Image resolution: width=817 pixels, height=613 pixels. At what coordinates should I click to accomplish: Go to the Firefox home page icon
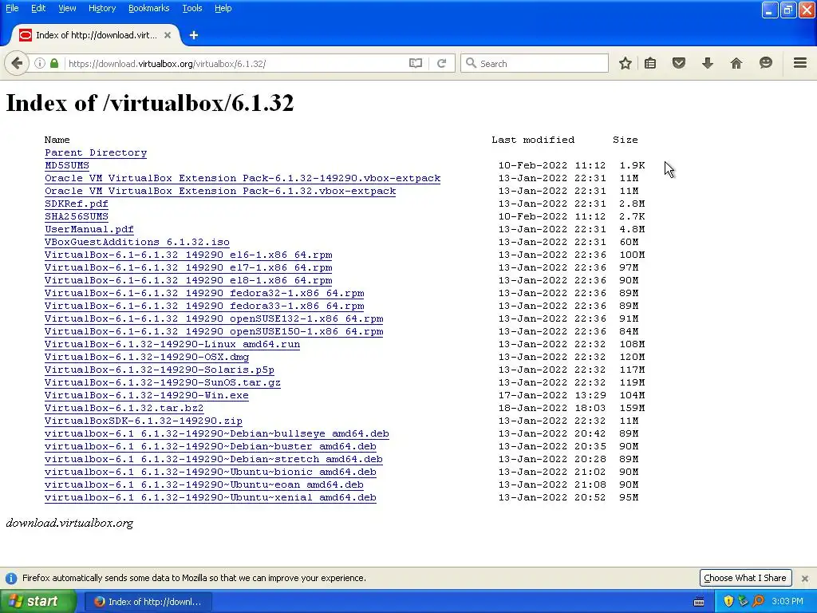coord(736,64)
